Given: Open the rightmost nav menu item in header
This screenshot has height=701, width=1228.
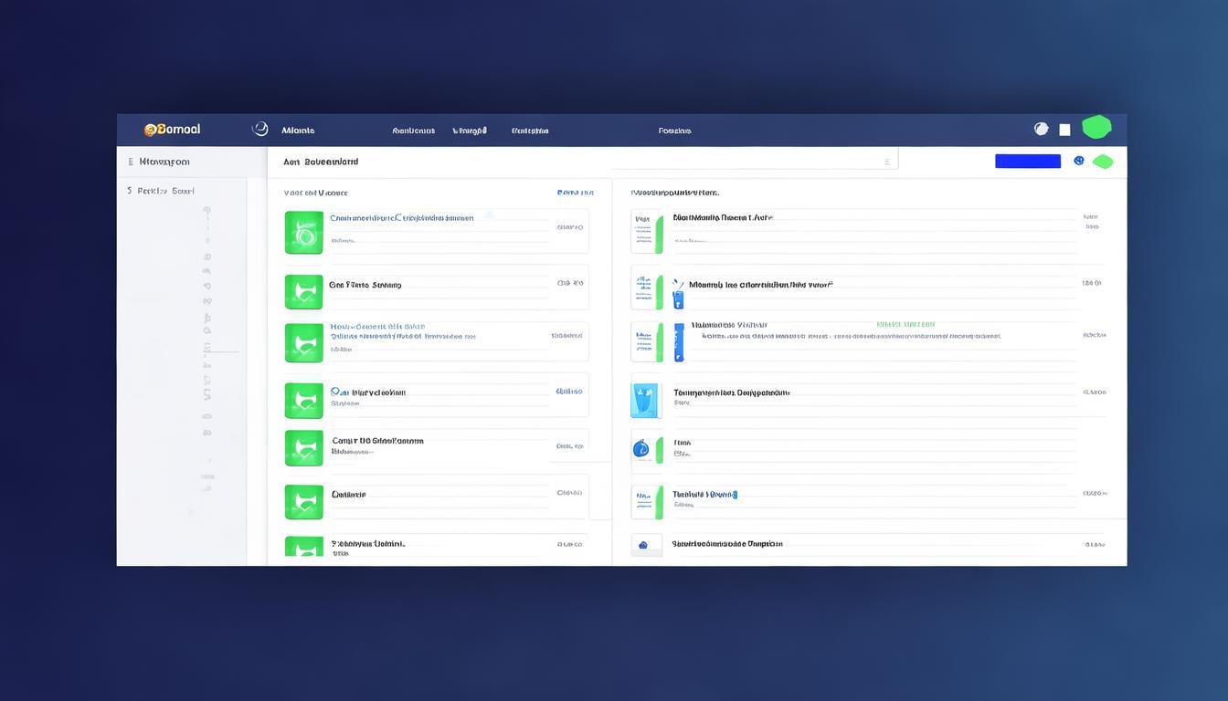Looking at the screenshot, I should click(674, 131).
